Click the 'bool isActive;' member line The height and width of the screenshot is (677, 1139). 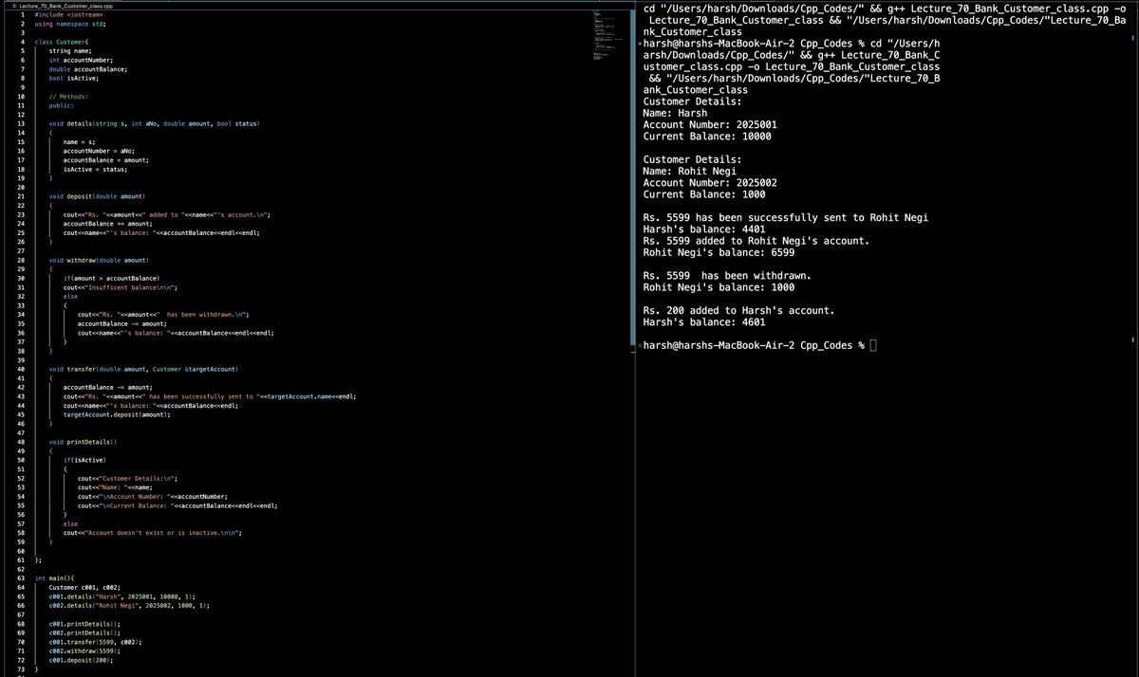(x=73, y=79)
